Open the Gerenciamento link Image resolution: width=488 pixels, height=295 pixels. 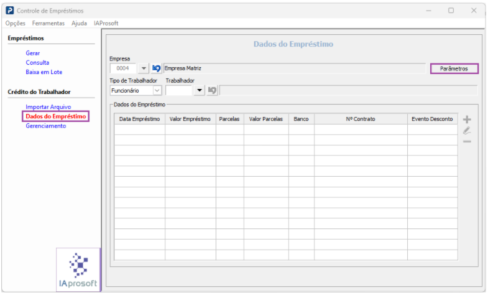46,126
